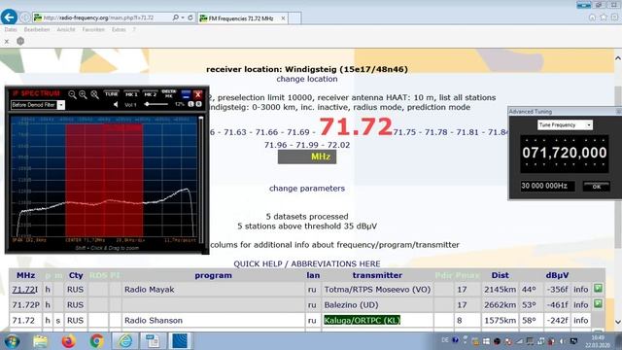Click the small X below the menu bar

pos(7,41)
